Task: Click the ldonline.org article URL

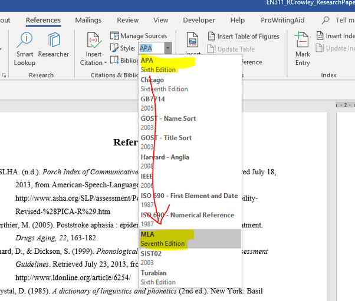Action: click(x=73, y=277)
